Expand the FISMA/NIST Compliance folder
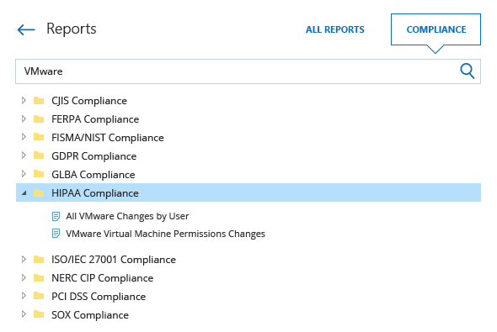This screenshot has width=497, height=332. [24, 137]
